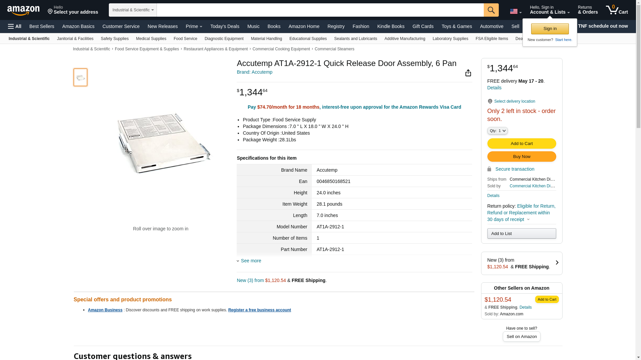
Task: Click the Add to List button
Action: coord(521,233)
